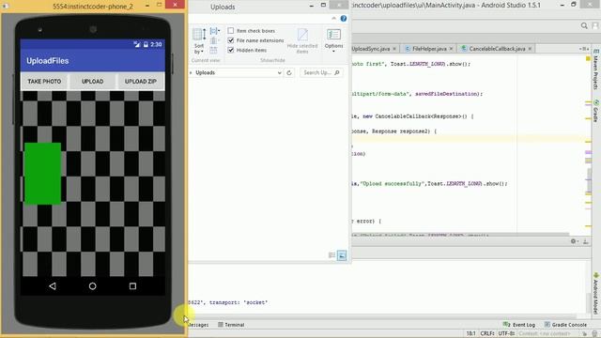
Task: Open Gradle side panel
Action: tap(595, 111)
